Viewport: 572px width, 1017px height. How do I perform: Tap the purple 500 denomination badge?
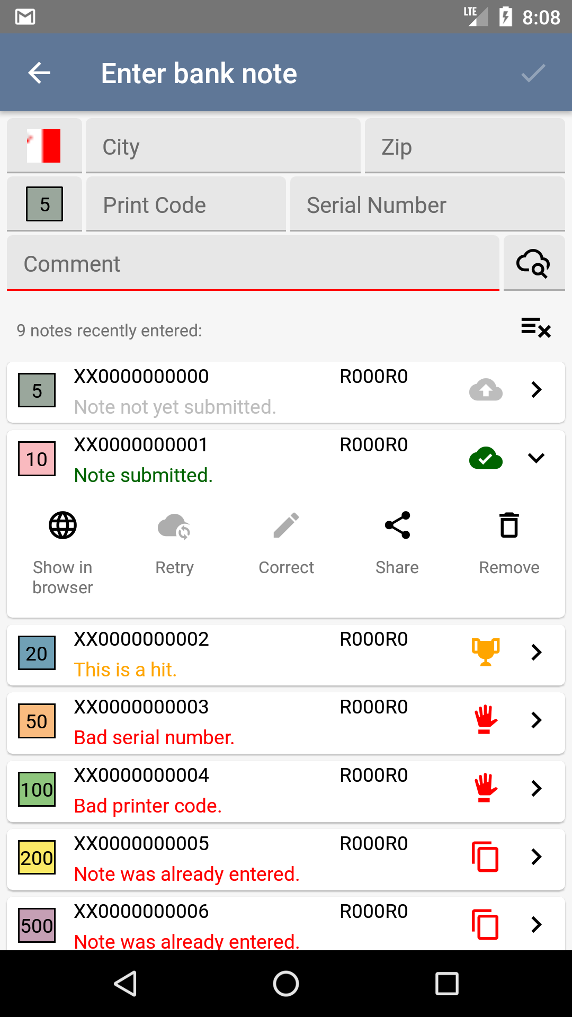37,925
